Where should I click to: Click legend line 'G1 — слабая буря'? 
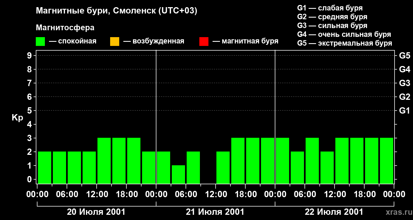coord(330,8)
